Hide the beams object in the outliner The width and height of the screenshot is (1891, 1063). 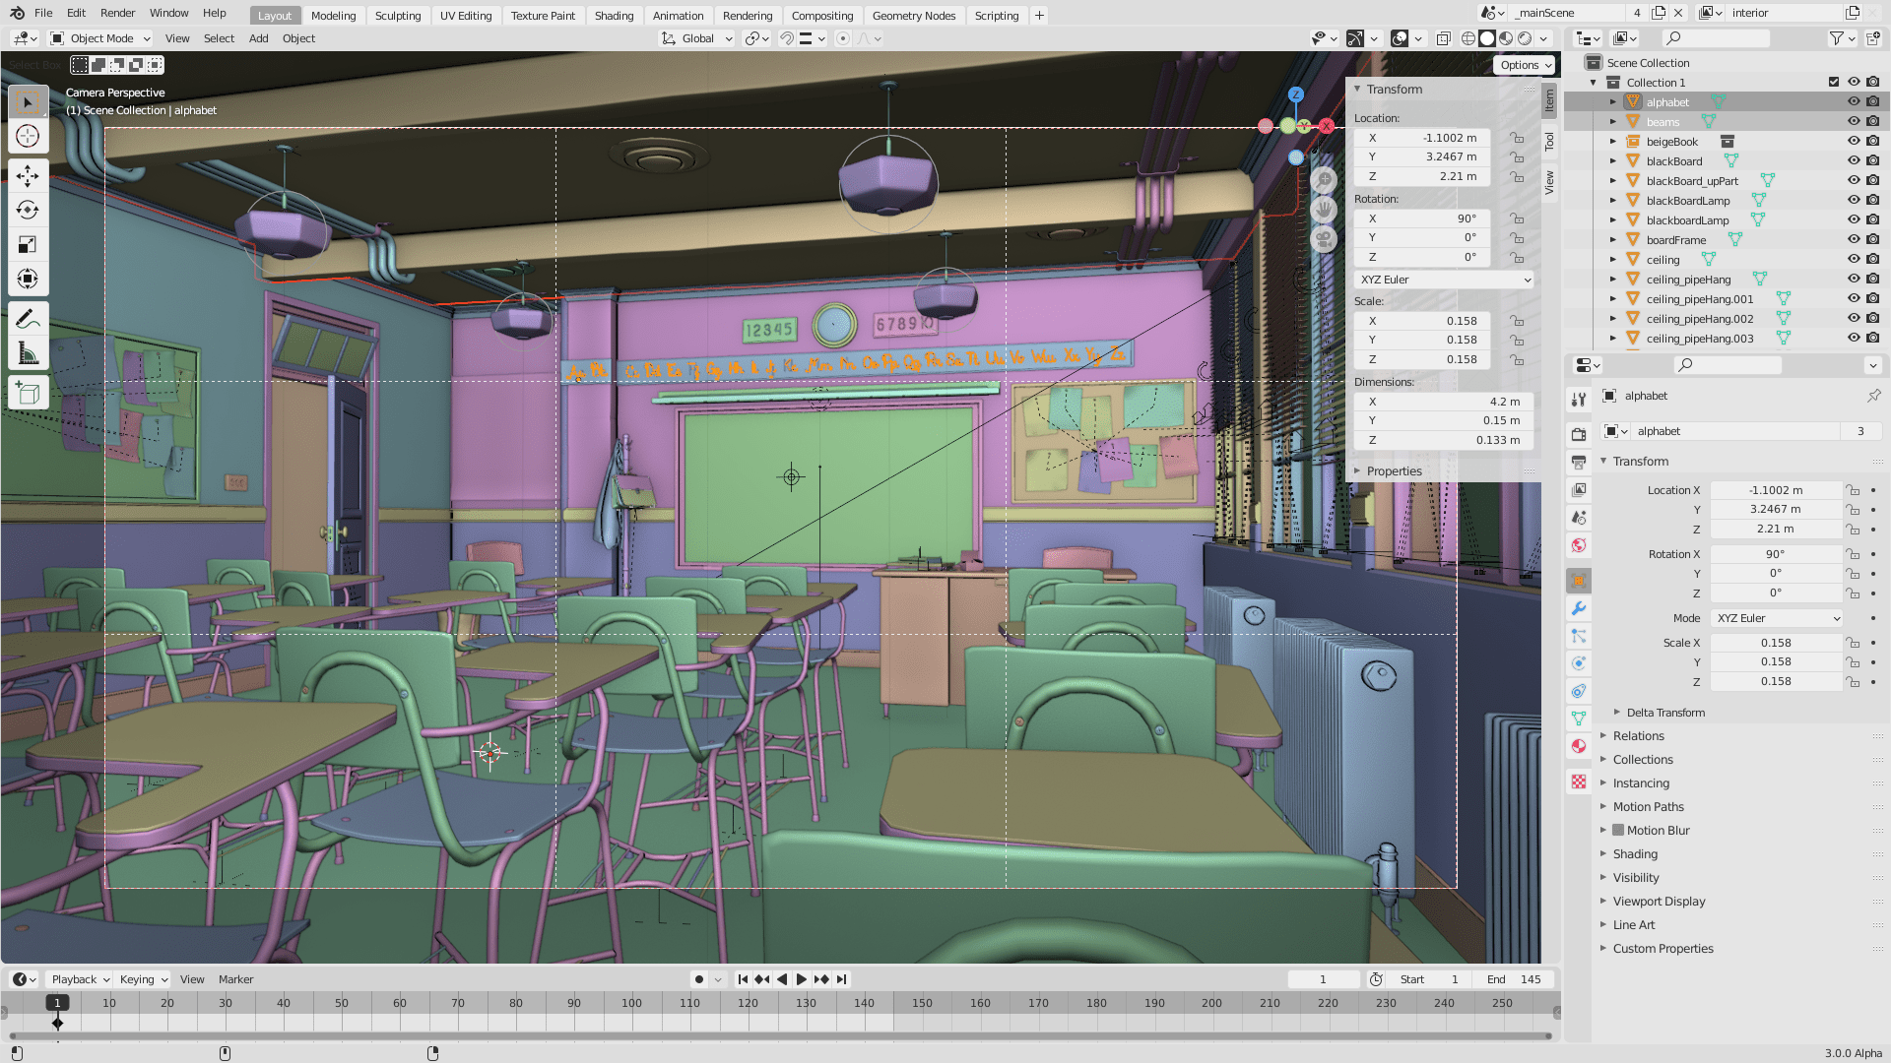tap(1854, 122)
